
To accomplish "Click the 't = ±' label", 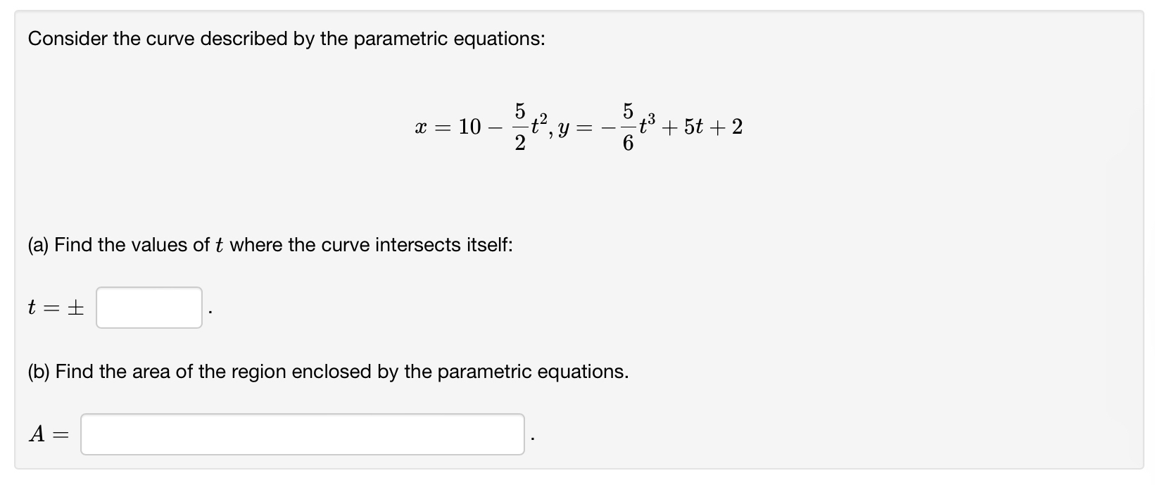I will tap(57, 307).
